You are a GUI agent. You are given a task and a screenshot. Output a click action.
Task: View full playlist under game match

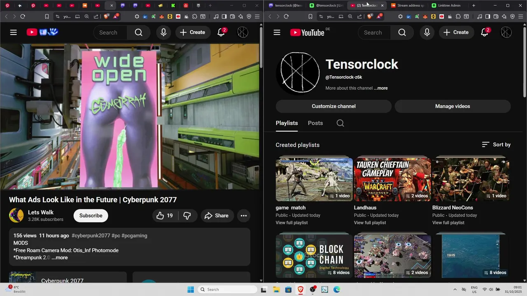click(x=291, y=223)
